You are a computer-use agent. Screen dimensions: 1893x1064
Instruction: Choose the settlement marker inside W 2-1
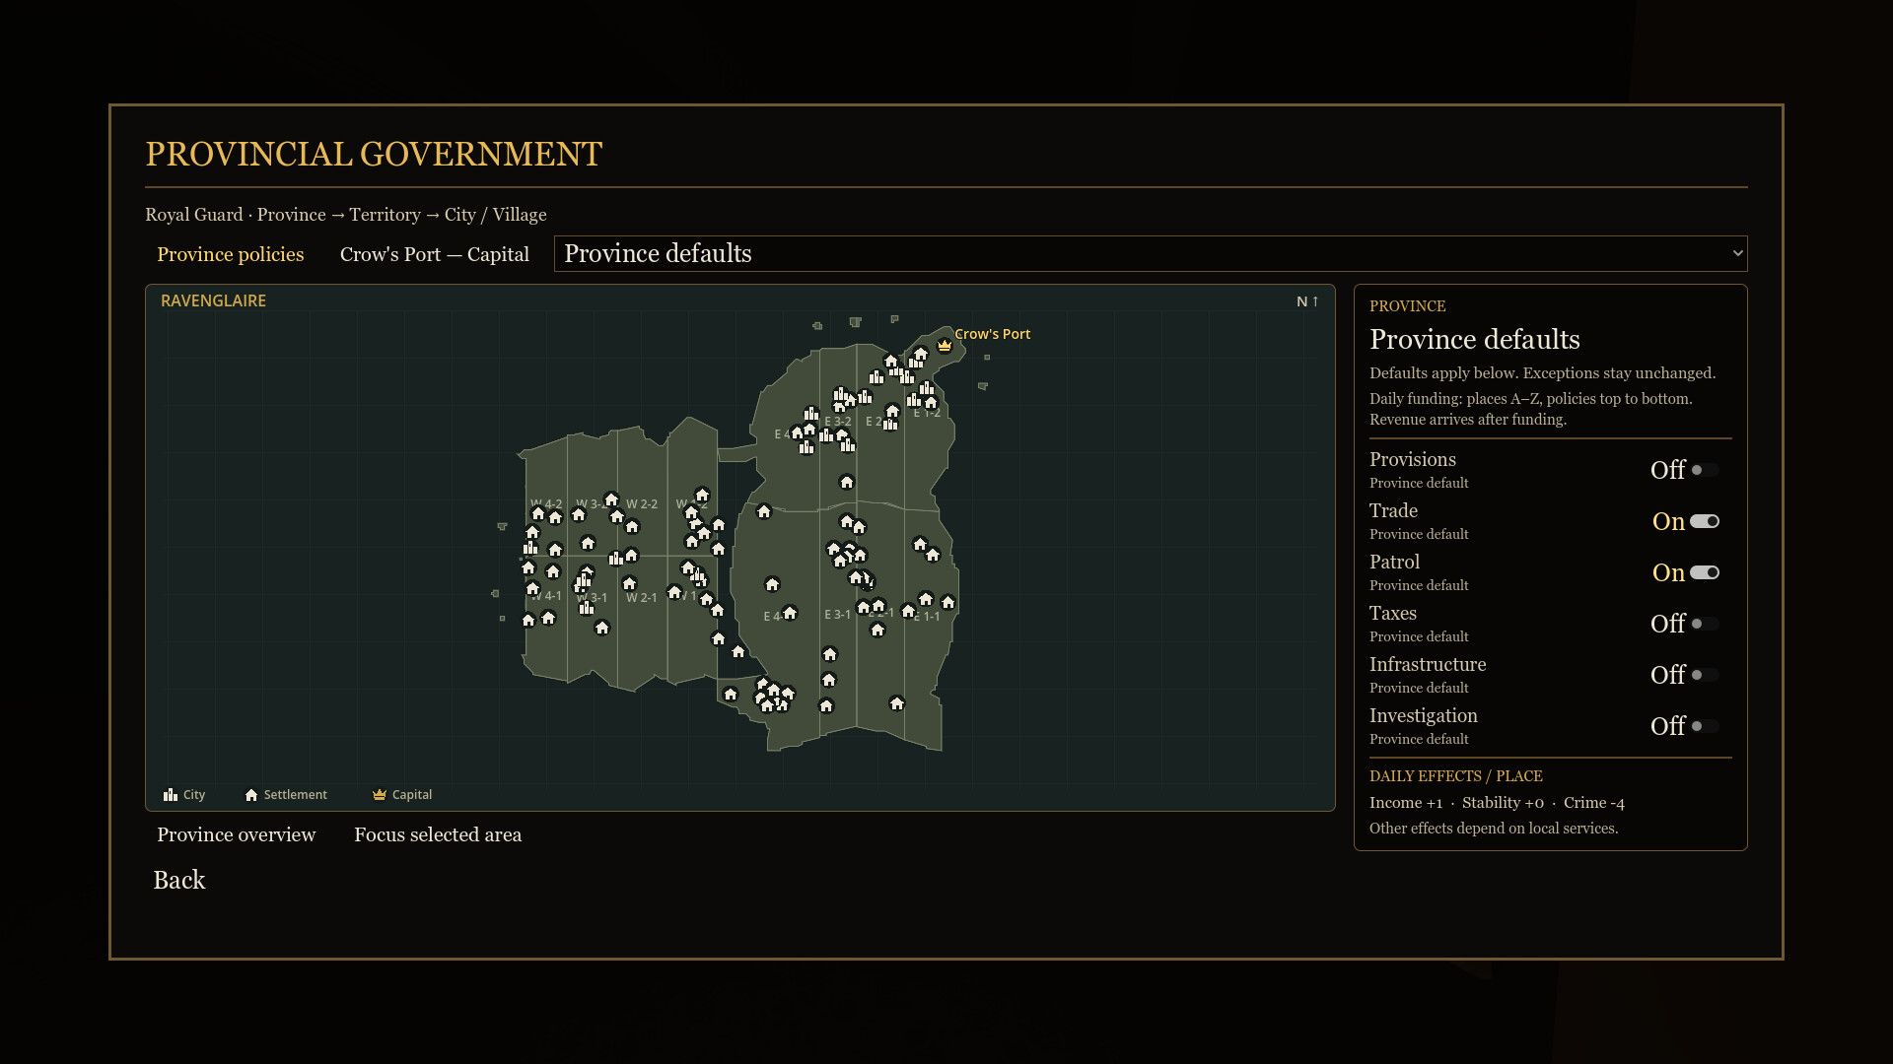(x=629, y=583)
